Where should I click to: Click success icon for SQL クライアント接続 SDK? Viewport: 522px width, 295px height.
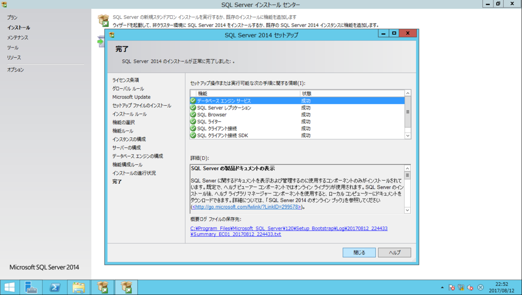point(193,135)
